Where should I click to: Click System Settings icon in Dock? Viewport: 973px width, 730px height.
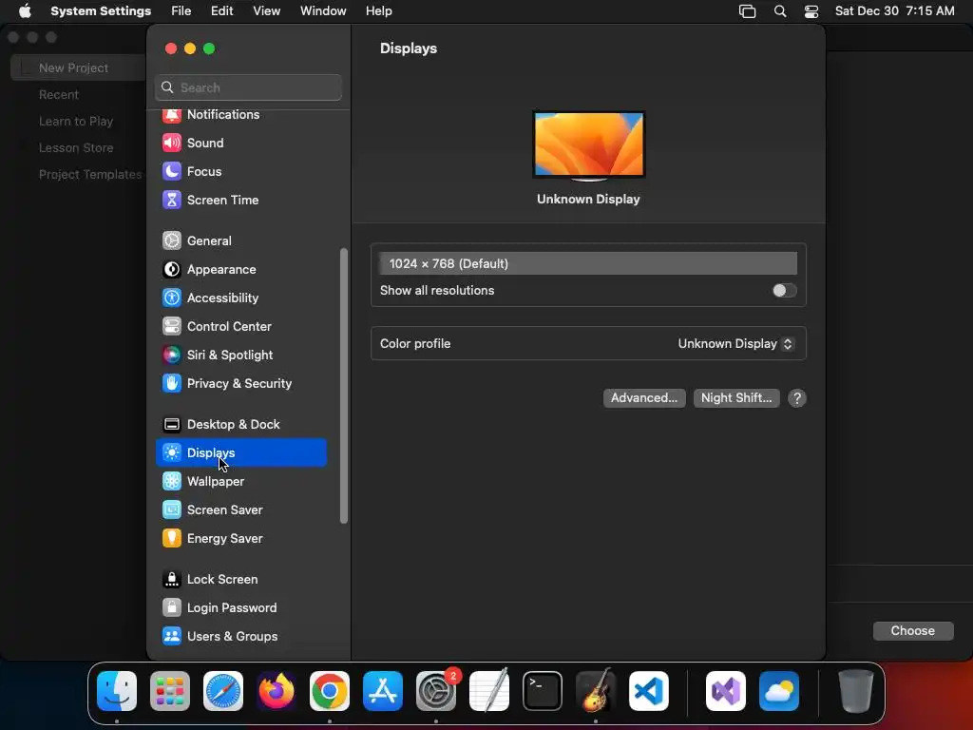(436, 691)
